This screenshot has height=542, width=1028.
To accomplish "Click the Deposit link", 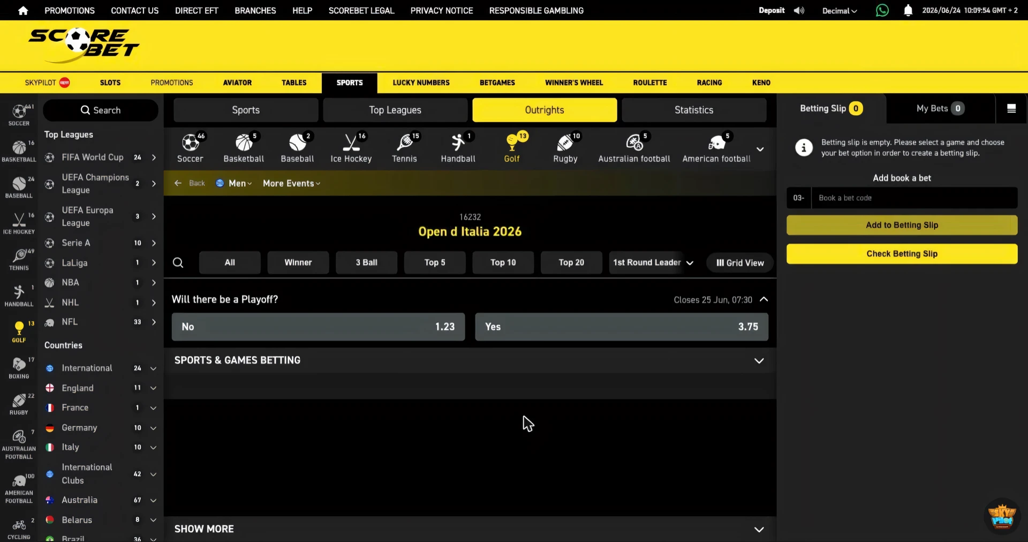I will tap(772, 10).
